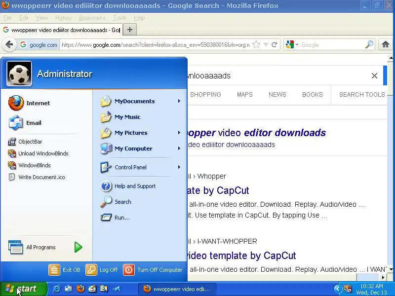395x296 pixels.
Task: Open the URL history dropdown arrow
Action: click(266, 45)
